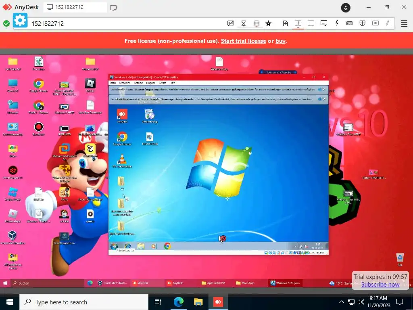The image size is (413, 310).
Task: Switch to Oracle VM VirtualBox taskbar item
Action: pyautogui.click(x=112, y=283)
